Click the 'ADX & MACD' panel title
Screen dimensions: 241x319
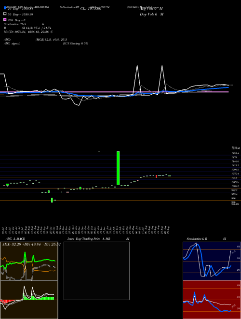(15, 239)
